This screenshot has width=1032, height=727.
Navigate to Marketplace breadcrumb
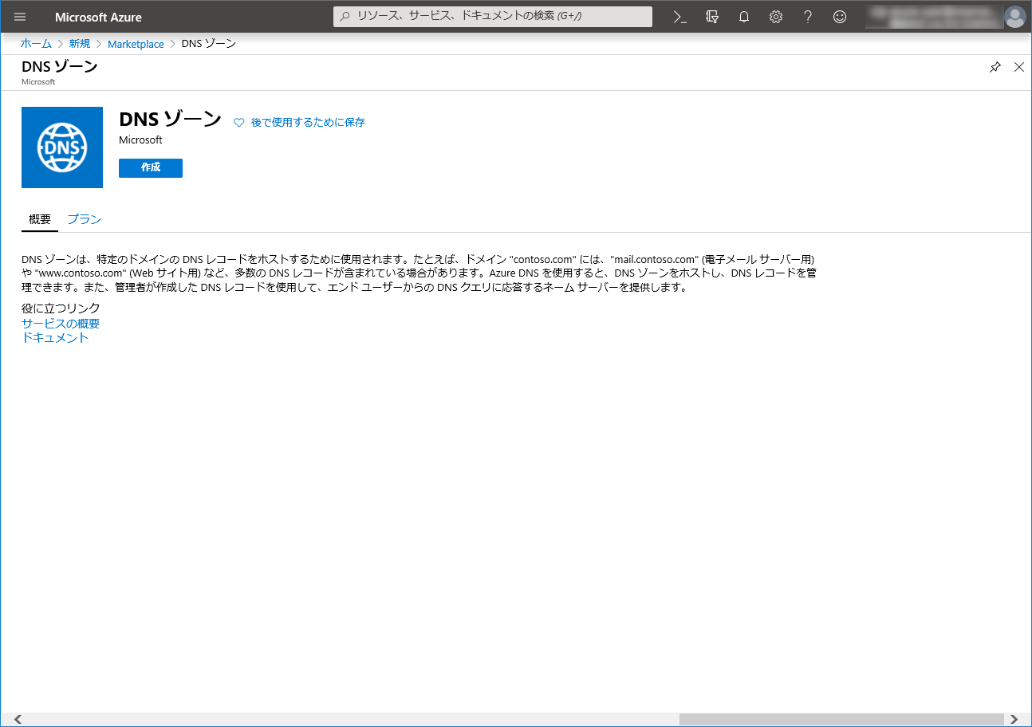click(136, 44)
